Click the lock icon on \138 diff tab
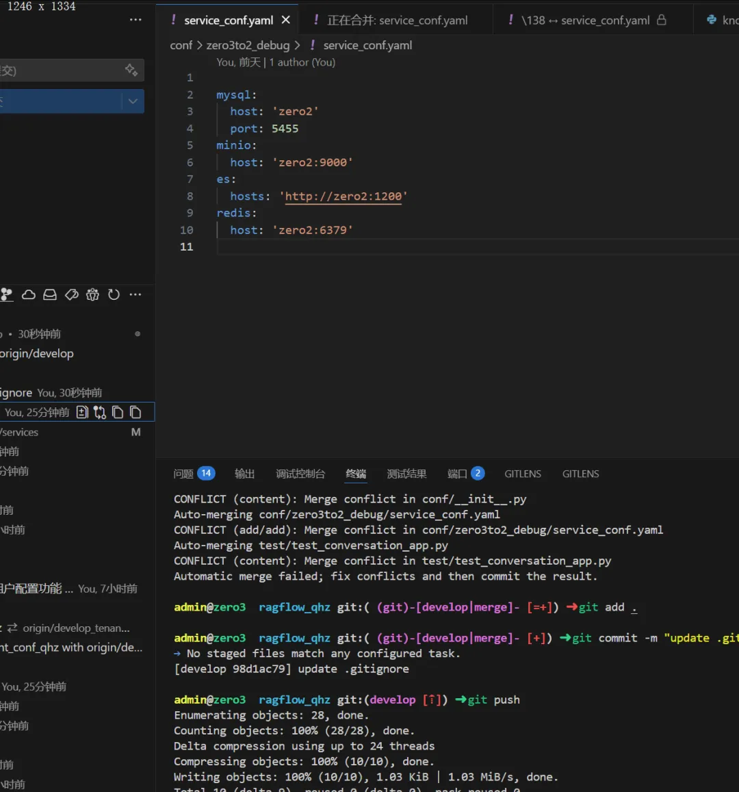The image size is (739, 792). (x=661, y=20)
